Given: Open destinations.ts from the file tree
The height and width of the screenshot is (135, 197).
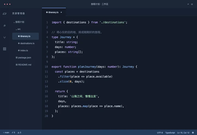Looking at the screenshot, I should coord(25,43).
